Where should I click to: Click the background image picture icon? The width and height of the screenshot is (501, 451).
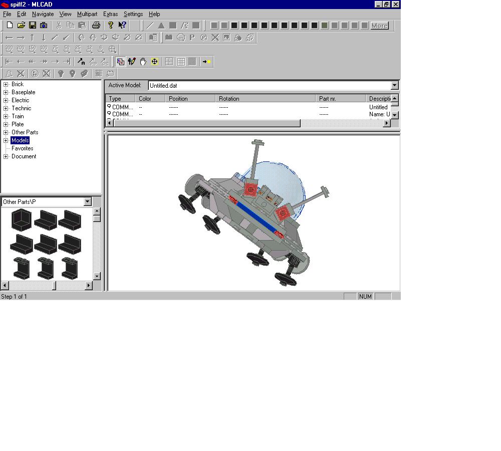(x=226, y=38)
